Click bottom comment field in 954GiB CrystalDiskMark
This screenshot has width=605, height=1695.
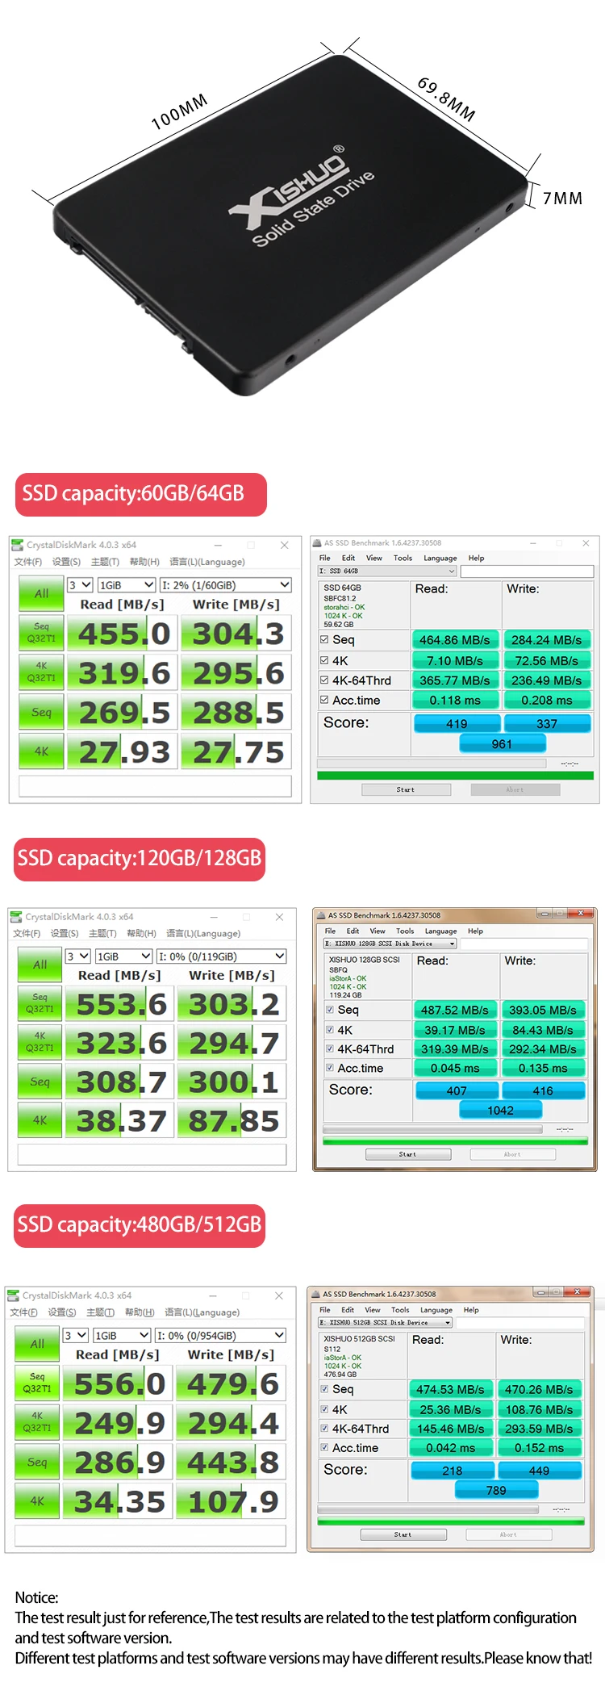(x=151, y=1535)
